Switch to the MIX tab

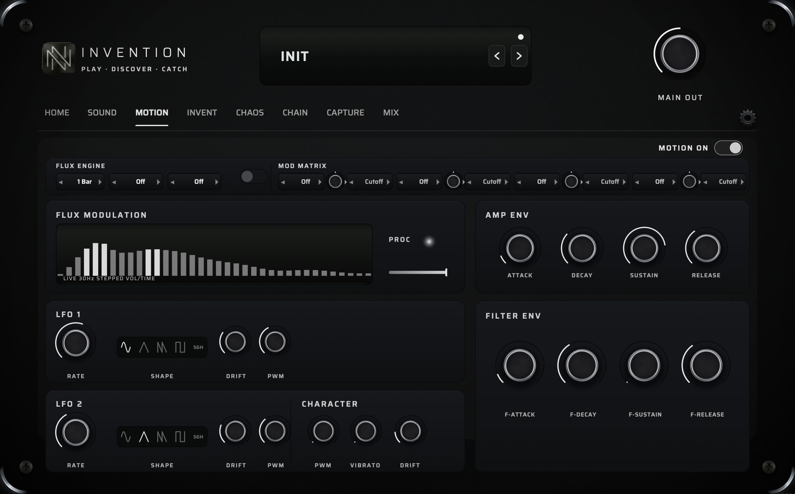(x=391, y=113)
